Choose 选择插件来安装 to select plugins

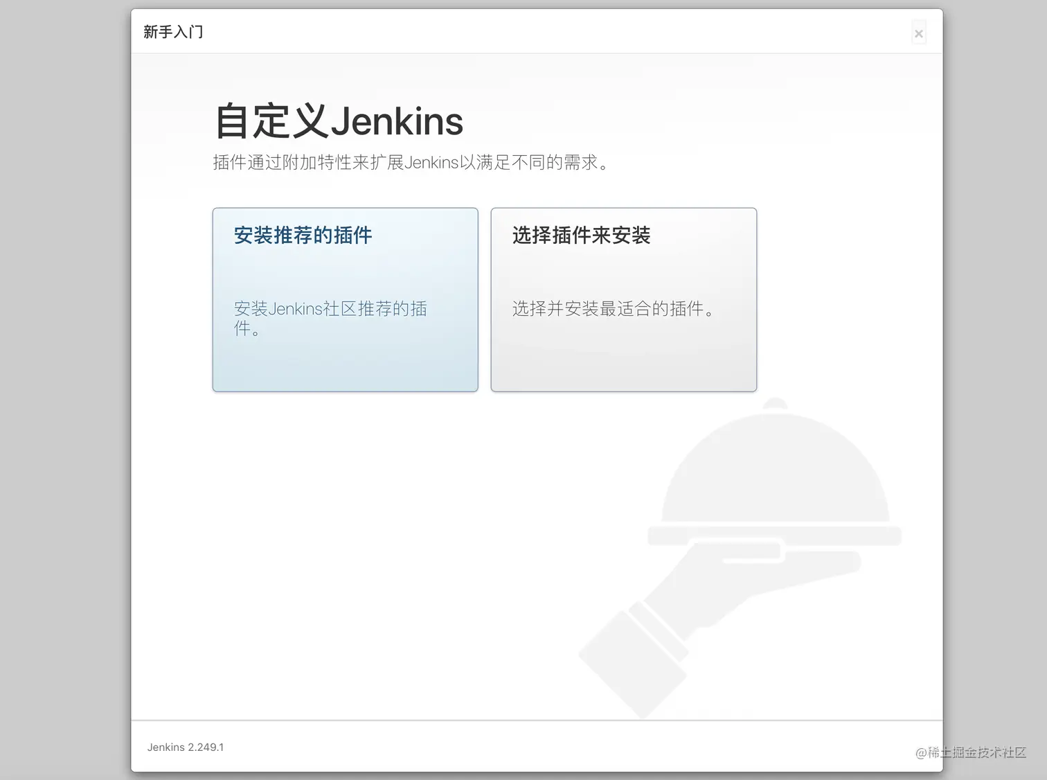623,299
